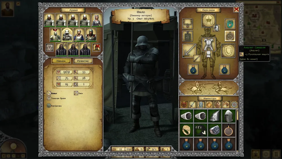Pick the silver fleur-de-lis ring in inventory
The height and width of the screenshot is (159, 282).
(x=215, y=130)
